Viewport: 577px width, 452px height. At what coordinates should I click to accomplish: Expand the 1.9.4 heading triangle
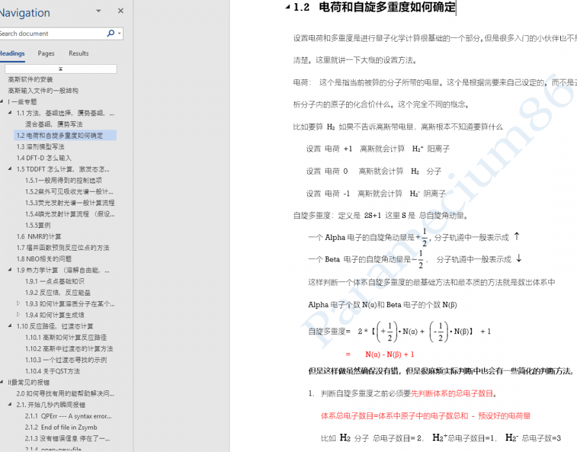19,315
